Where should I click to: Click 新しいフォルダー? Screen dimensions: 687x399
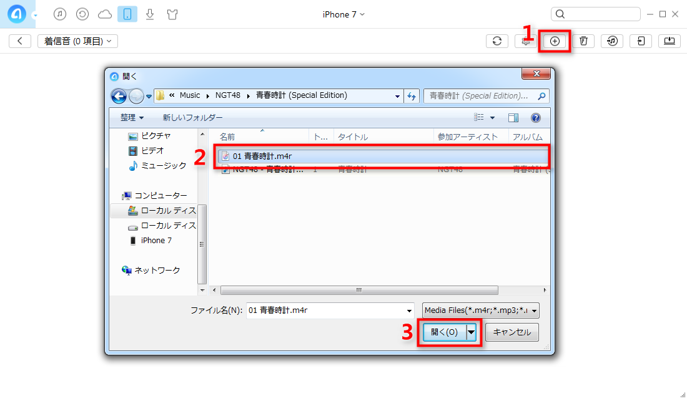pos(193,118)
